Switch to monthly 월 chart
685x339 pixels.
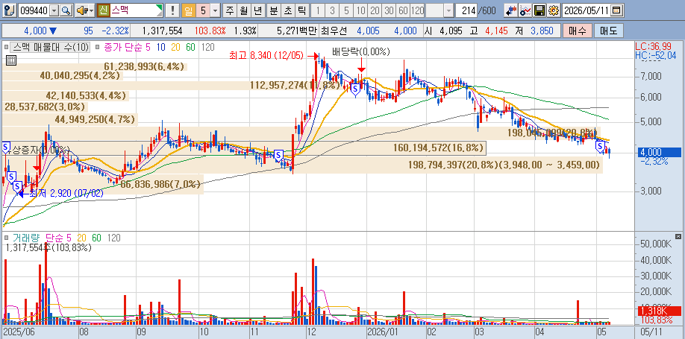pos(244,10)
